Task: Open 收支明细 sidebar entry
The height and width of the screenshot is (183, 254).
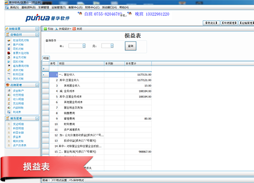Action: 18,95
